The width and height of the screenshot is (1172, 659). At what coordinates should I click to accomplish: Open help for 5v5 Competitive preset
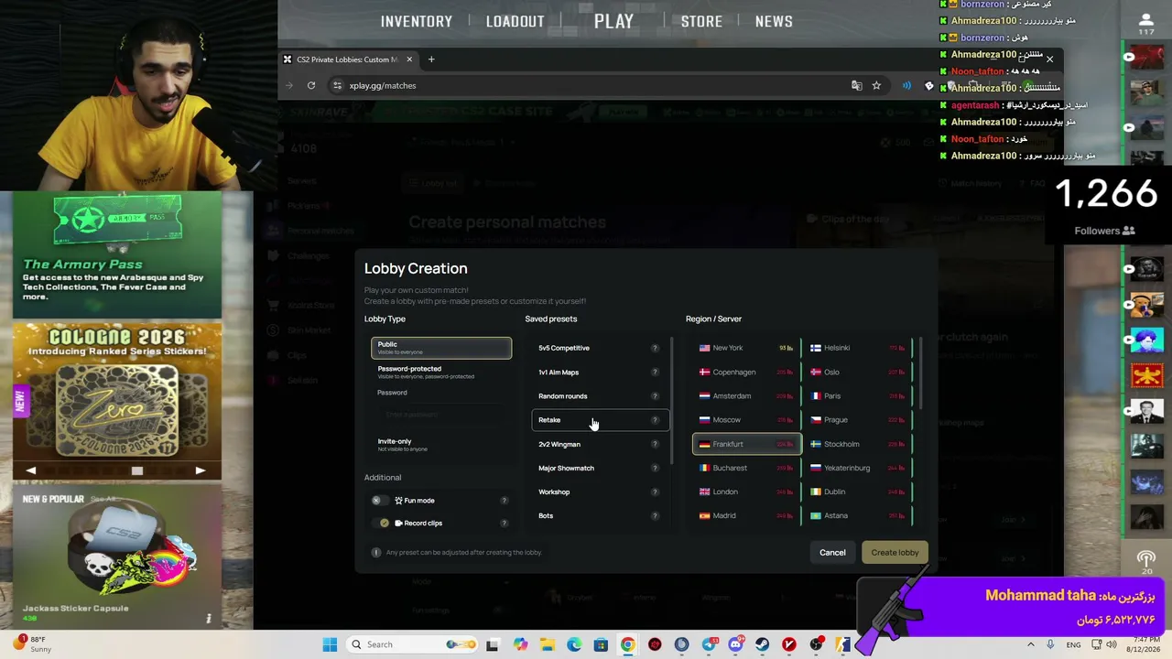[655, 348]
